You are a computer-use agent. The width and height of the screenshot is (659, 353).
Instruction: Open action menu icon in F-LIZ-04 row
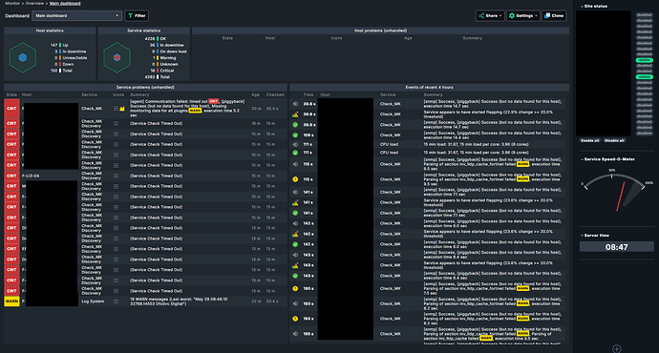coord(116,176)
